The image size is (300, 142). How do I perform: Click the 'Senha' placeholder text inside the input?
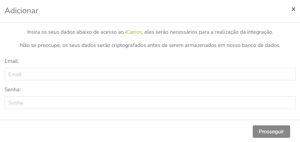pos(16,103)
